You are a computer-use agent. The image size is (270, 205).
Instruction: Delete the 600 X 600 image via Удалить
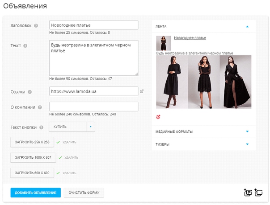(x=69, y=173)
